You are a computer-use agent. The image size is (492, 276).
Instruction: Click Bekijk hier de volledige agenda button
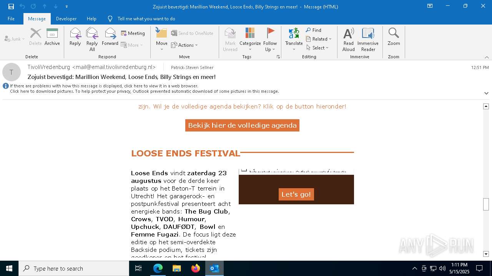pos(242,125)
